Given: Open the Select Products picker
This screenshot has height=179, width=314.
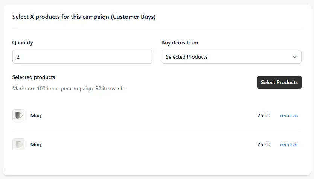Looking at the screenshot, I should coord(279,82).
